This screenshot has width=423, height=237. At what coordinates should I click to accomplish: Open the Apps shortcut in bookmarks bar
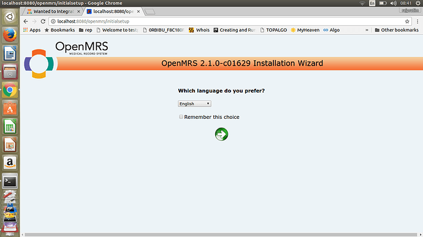click(x=32, y=30)
